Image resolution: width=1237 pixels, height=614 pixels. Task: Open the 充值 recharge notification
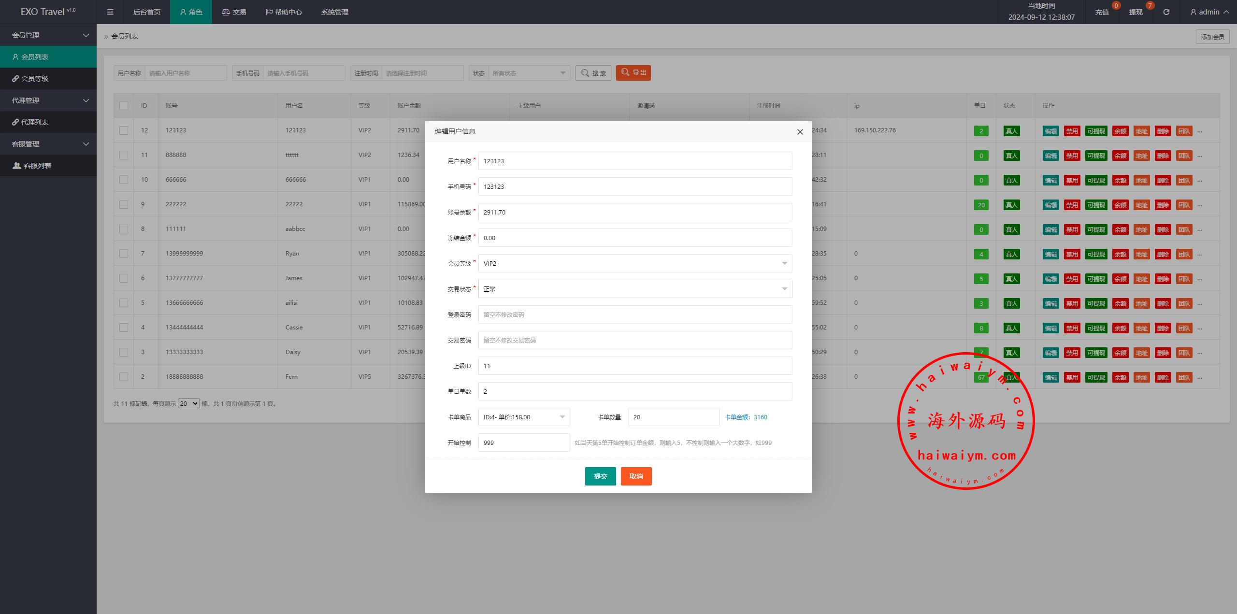tap(1102, 12)
